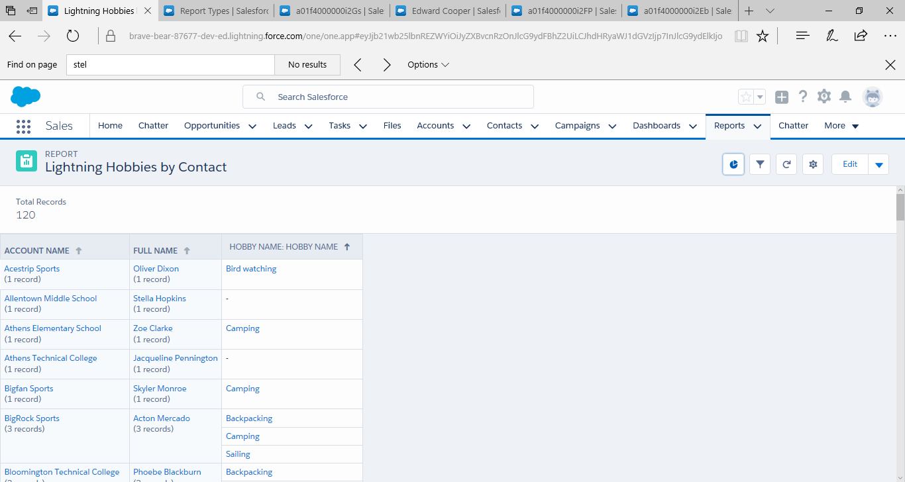
Task: Click the page vertical scrollbar thumb
Action: (900, 207)
